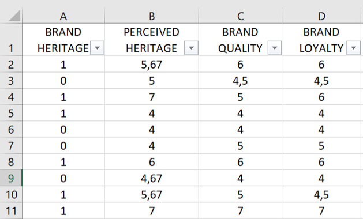The height and width of the screenshot is (219, 363).
Task: Open the BRAND LOYALTY filter dropdown
Action: (353, 48)
